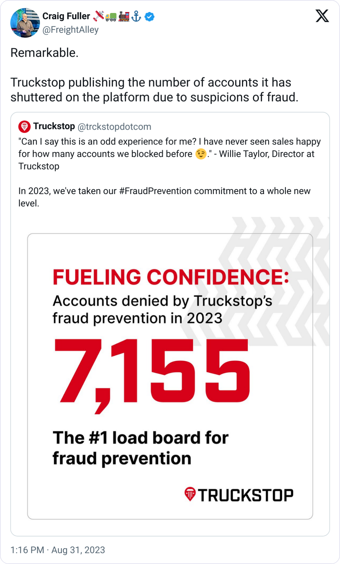Open the @trckstopdotcom handle

[114, 127]
